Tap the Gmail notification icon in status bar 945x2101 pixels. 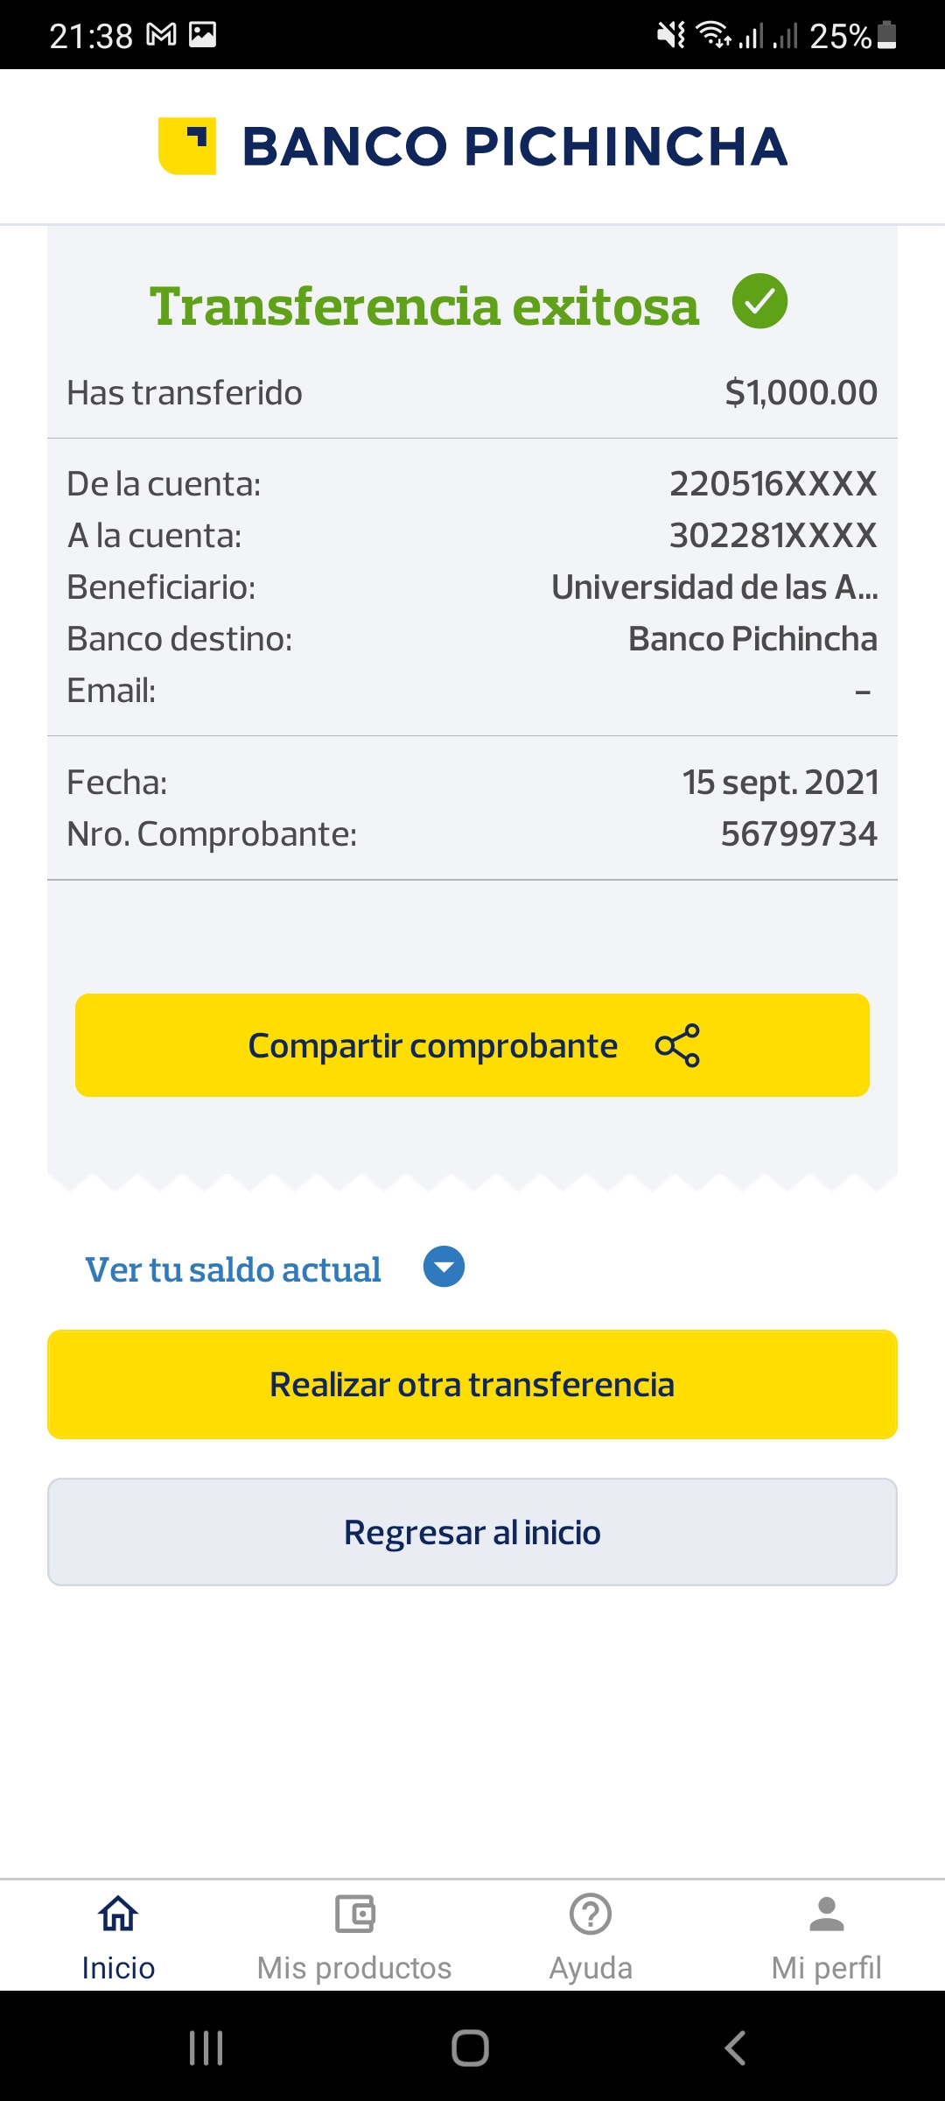[161, 35]
